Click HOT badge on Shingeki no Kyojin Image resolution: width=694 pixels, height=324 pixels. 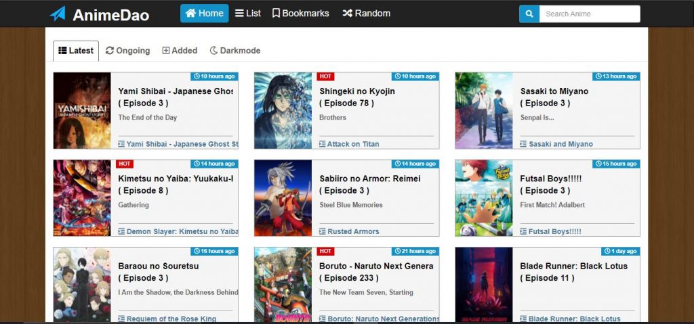coord(325,76)
